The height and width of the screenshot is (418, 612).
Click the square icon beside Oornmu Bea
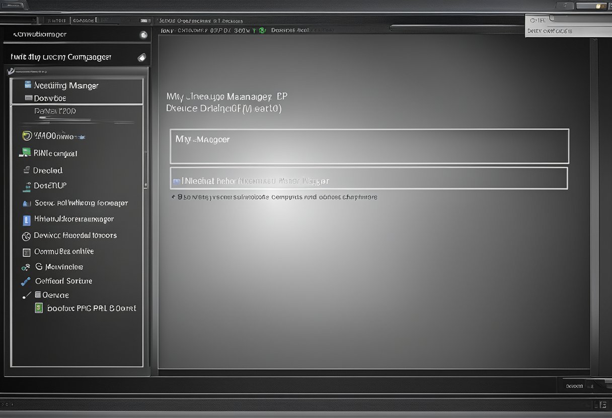27,252
